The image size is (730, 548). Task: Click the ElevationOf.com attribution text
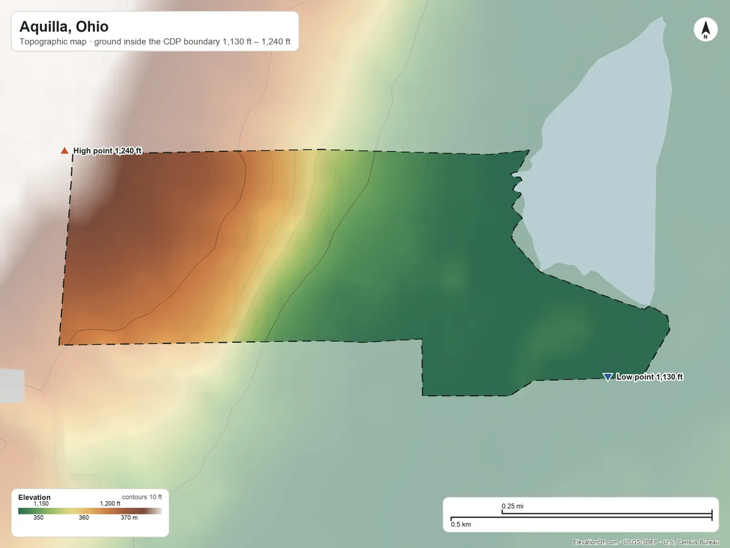coord(646,542)
